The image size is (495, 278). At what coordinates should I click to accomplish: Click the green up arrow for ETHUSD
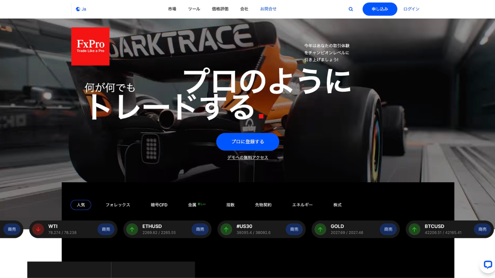pos(132,229)
